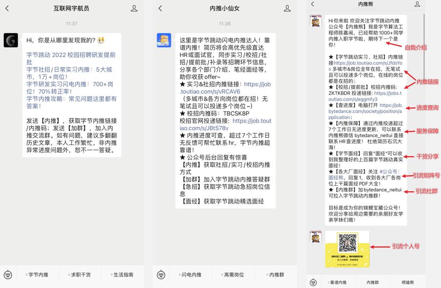Open 实习&社招 link ending vRCAV6
Screen dimensions: 441x288
click(x=225, y=88)
